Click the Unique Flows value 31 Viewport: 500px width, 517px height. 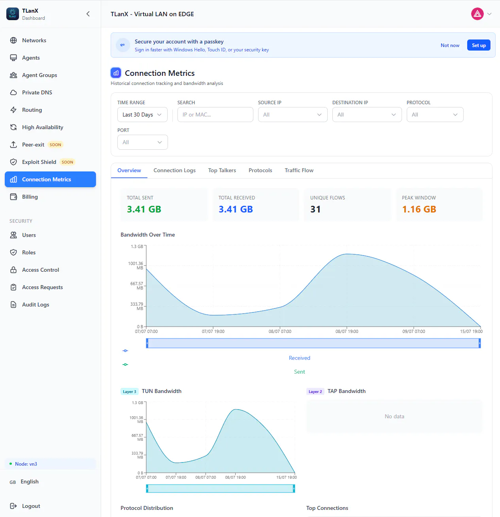(x=315, y=209)
